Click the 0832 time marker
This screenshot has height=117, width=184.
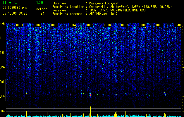tap(37, 25)
